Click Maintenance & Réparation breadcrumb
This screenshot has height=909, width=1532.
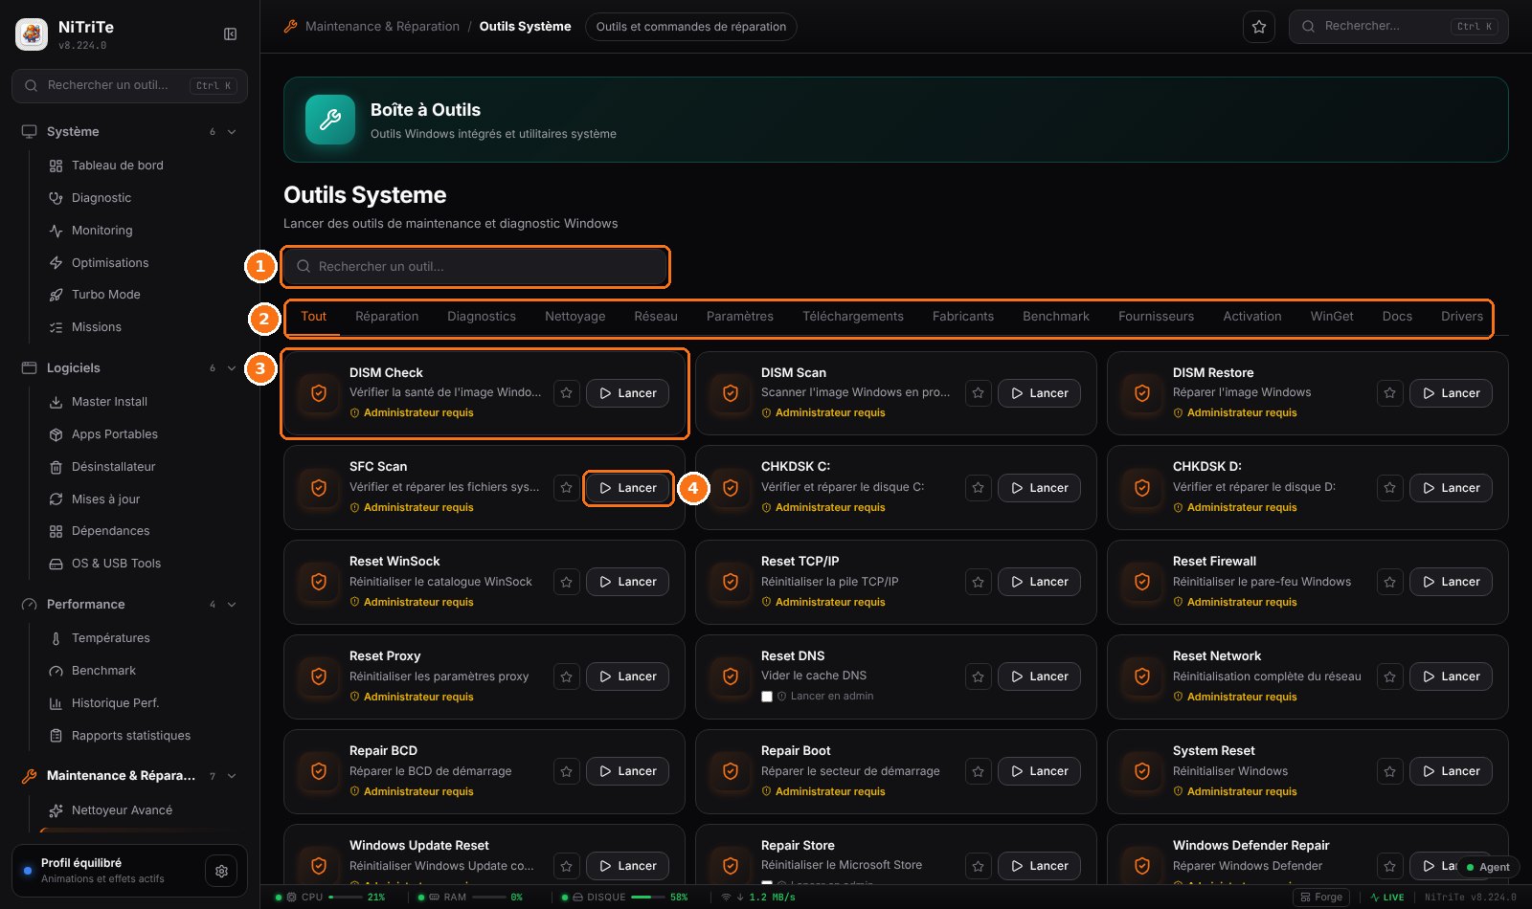[x=382, y=27]
